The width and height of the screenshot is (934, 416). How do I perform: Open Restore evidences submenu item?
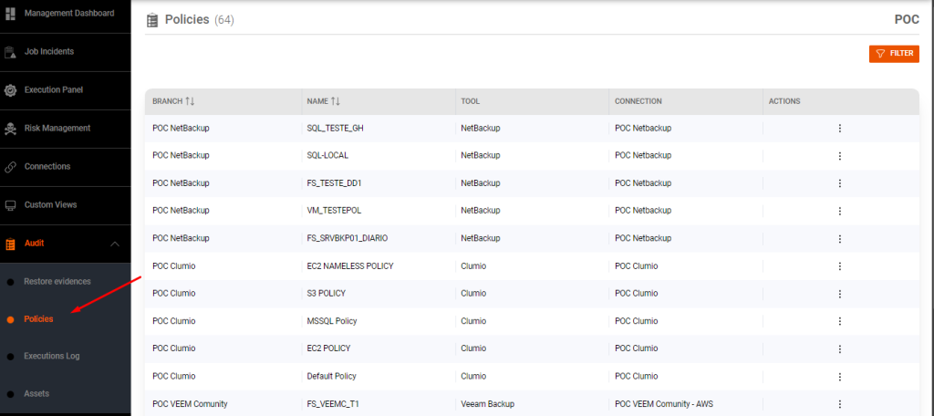pos(57,281)
